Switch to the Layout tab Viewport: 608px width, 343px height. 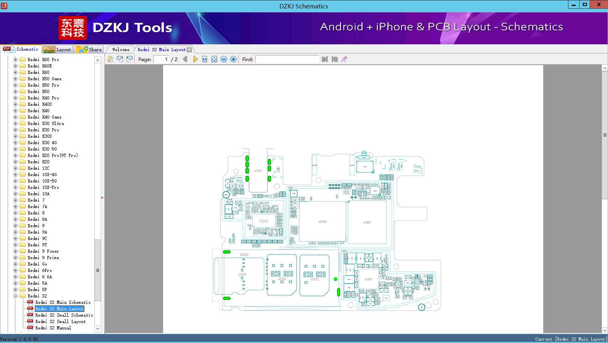[x=57, y=50]
